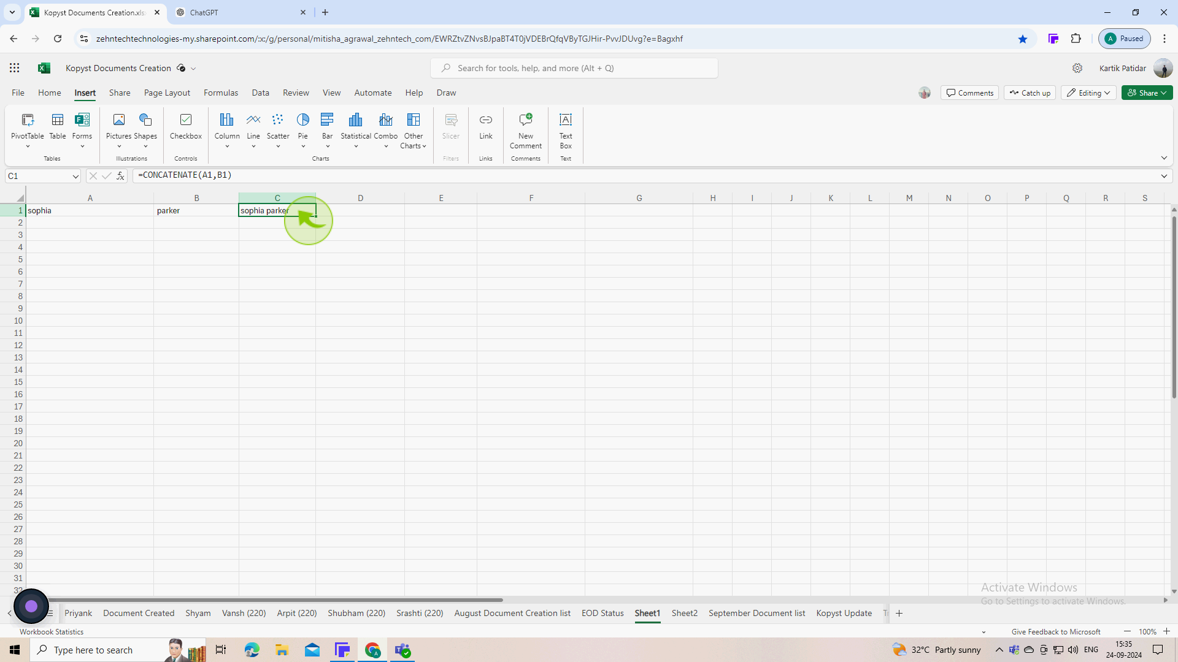The height and width of the screenshot is (662, 1178).
Task: Open Windows Start menu
Action: click(15, 650)
